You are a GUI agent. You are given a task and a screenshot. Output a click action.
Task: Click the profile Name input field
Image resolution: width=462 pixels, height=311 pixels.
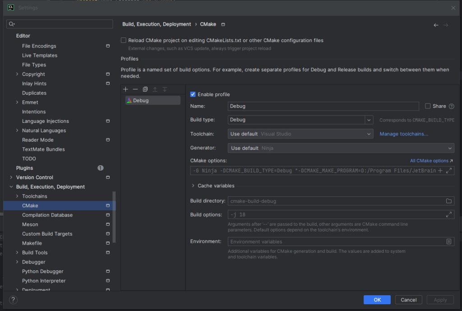(323, 106)
